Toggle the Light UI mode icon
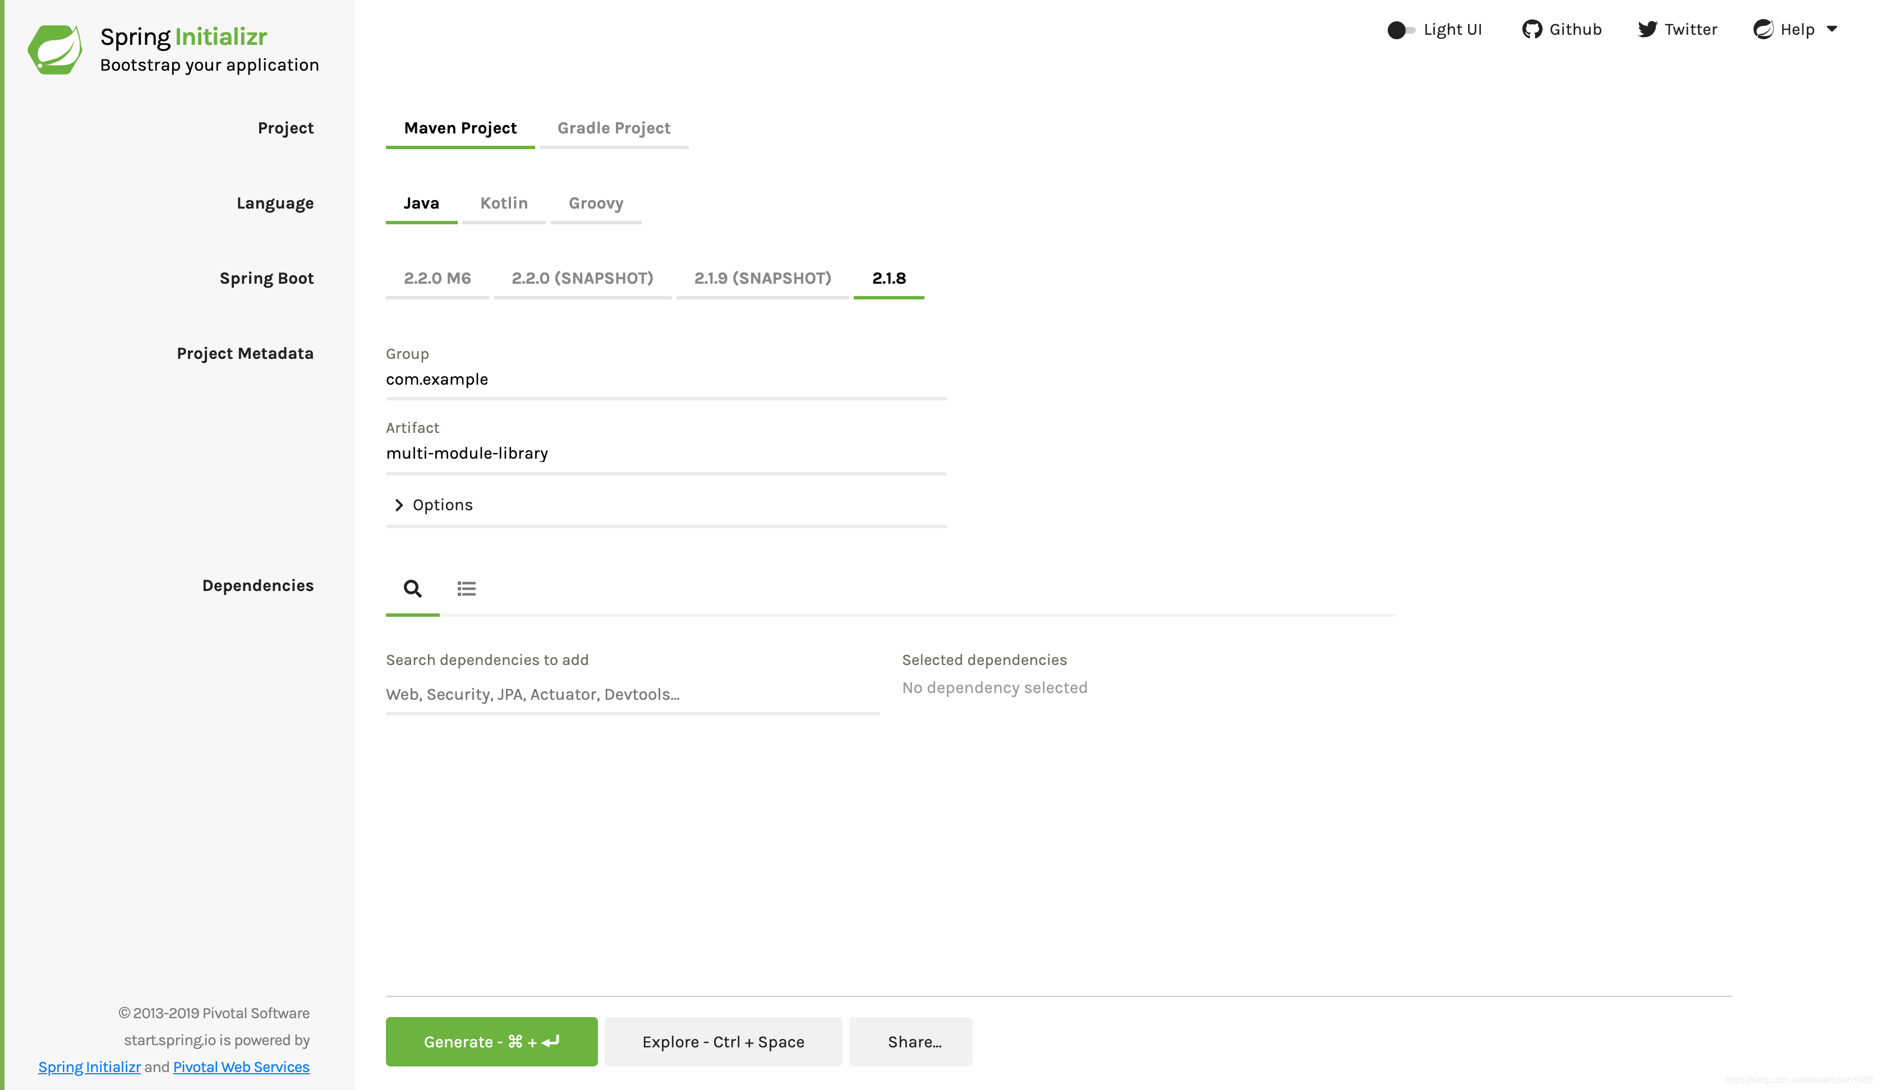The image size is (1878, 1090). coord(1399,29)
